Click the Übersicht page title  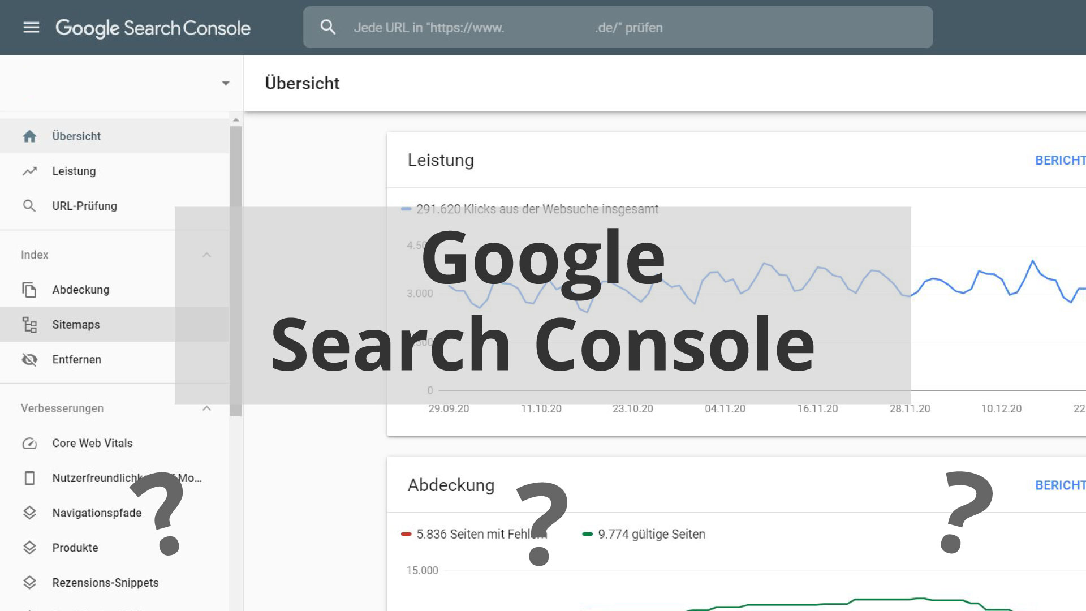point(302,83)
